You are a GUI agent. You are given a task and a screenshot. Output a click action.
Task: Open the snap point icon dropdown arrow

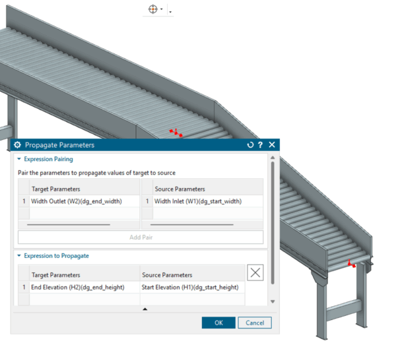click(162, 10)
